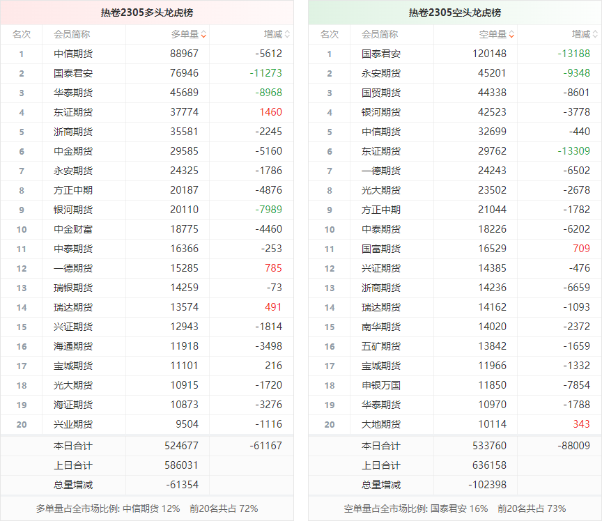Open 国泰君安 at rank 1 of short table
The height and width of the screenshot is (521, 602).
pos(381,54)
